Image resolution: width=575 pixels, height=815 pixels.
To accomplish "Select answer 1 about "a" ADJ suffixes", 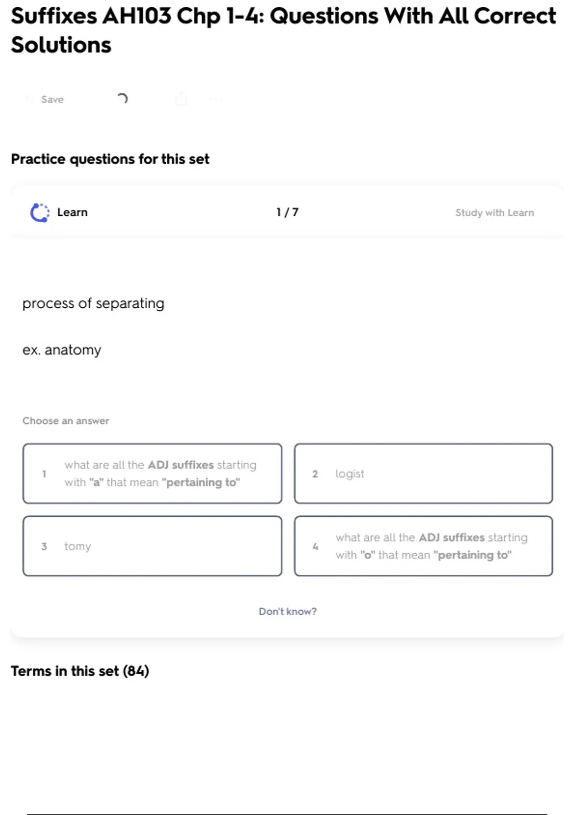I will 152,474.
